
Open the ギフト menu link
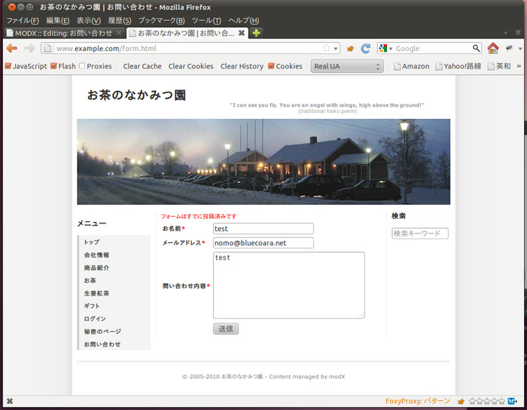tap(92, 306)
